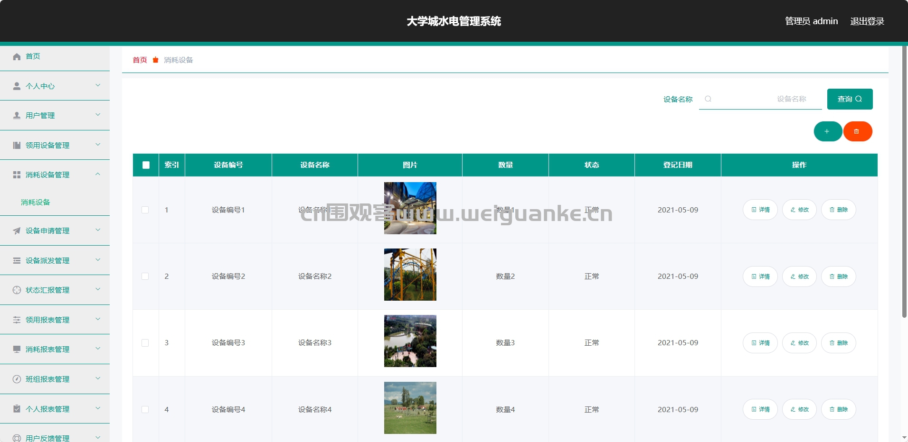This screenshot has width=908, height=442.
Task: Expand the 消耗报表管理 menu chevron
Action: 98,349
